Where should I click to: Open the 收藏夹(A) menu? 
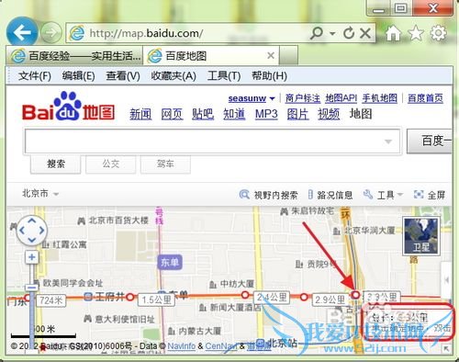174,75
